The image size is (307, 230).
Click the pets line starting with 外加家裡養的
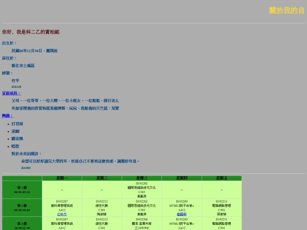click(65, 108)
